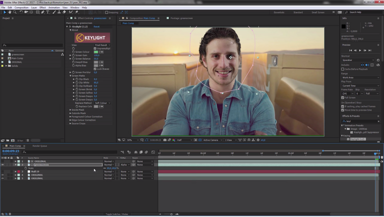This screenshot has width=384, height=217.
Task: Switch to the Render Queue tab
Action: (x=39, y=146)
